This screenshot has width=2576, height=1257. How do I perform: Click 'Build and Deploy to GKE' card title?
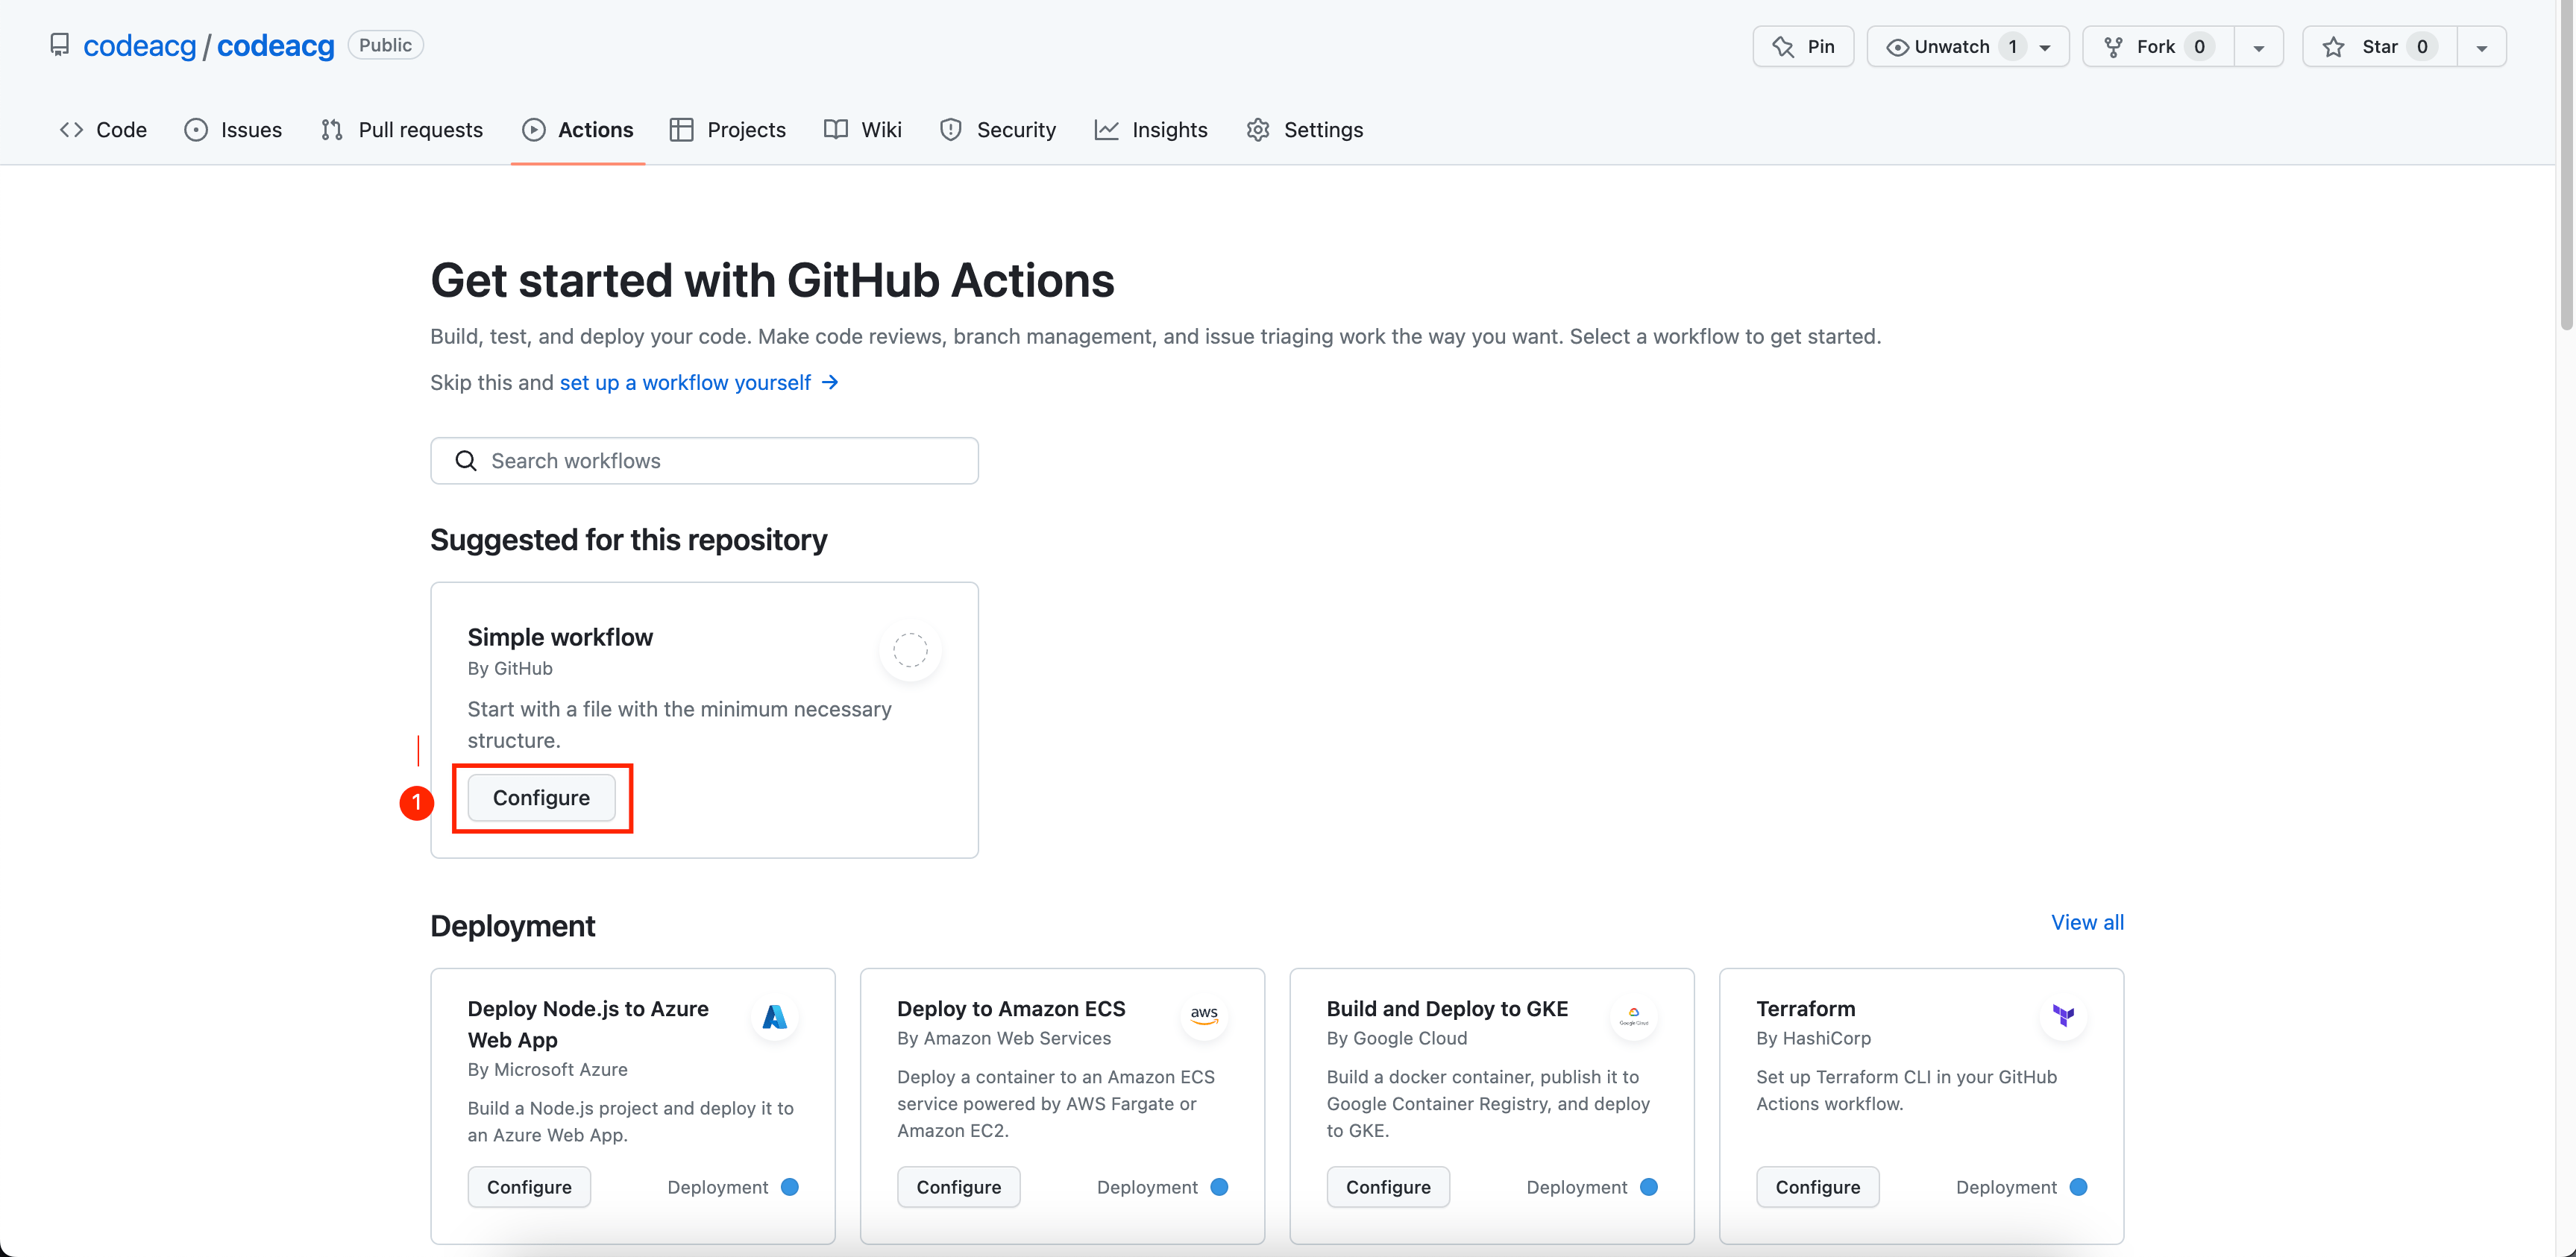[x=1447, y=1009]
